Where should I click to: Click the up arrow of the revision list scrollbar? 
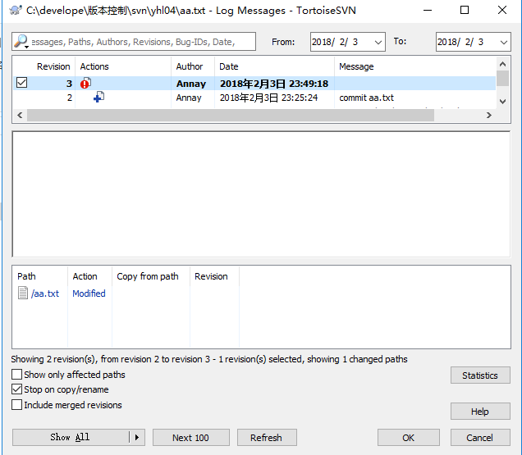click(x=502, y=64)
